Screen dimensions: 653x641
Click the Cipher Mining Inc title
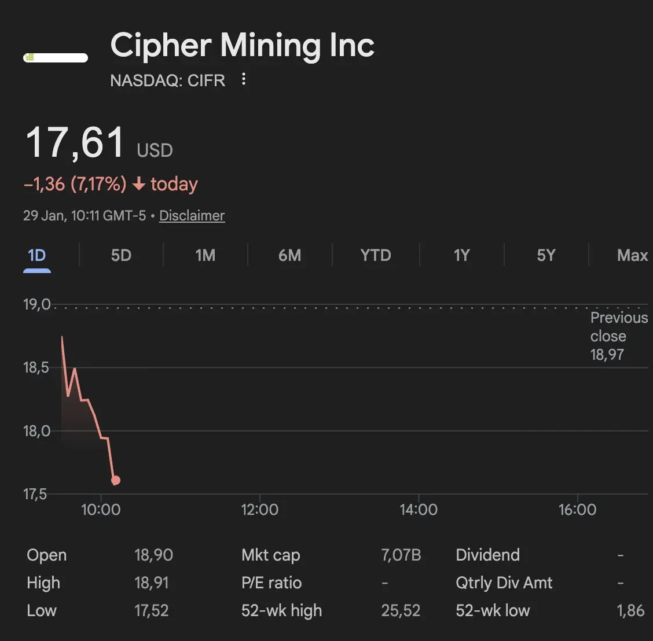243,45
